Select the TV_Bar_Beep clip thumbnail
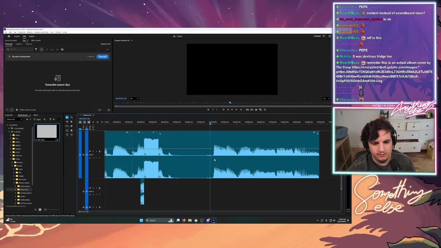Viewport: 441px width, 248px height. (47, 133)
